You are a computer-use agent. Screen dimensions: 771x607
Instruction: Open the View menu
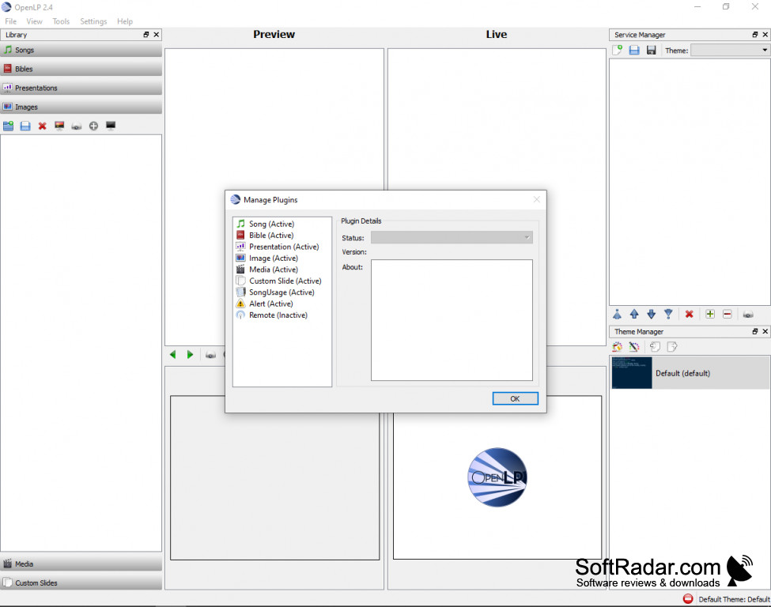tap(35, 21)
